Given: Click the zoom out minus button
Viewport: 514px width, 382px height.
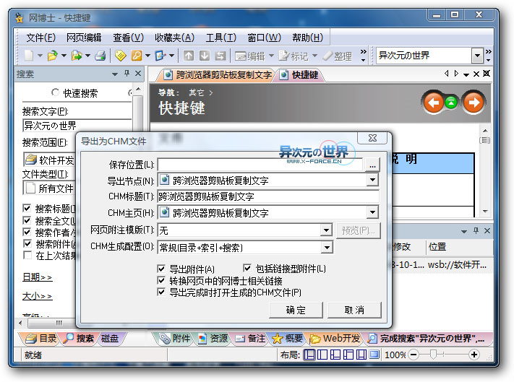Looking at the screenshot, I should point(414,355).
